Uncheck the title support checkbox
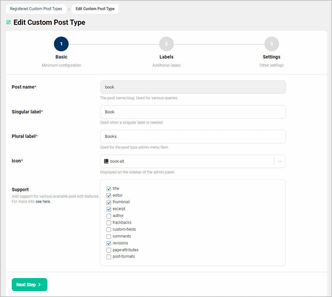This screenshot has height=297, width=332. (x=109, y=189)
